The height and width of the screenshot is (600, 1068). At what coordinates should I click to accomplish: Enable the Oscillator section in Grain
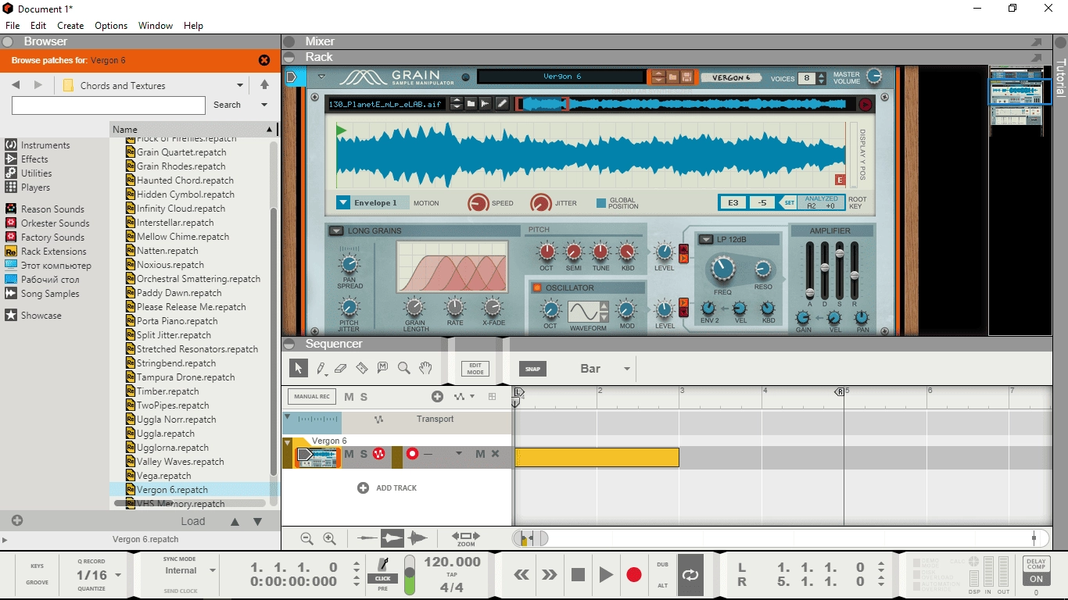pos(537,287)
